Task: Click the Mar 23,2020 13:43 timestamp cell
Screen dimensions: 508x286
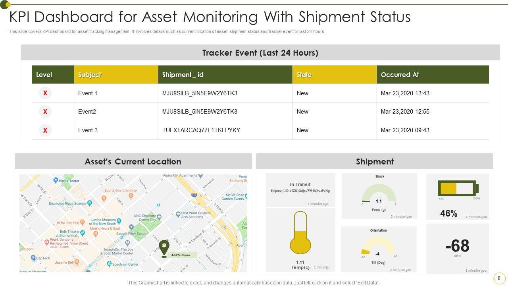Action: [x=405, y=93]
